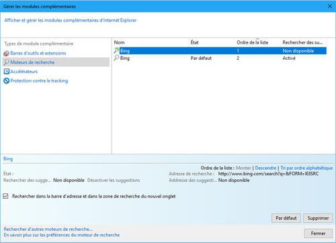Select Moteurs de recherche category

pyautogui.click(x=56, y=62)
